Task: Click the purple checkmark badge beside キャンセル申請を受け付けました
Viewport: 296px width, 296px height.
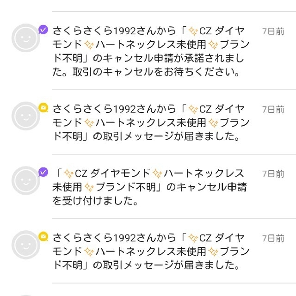Action: [x=43, y=172]
